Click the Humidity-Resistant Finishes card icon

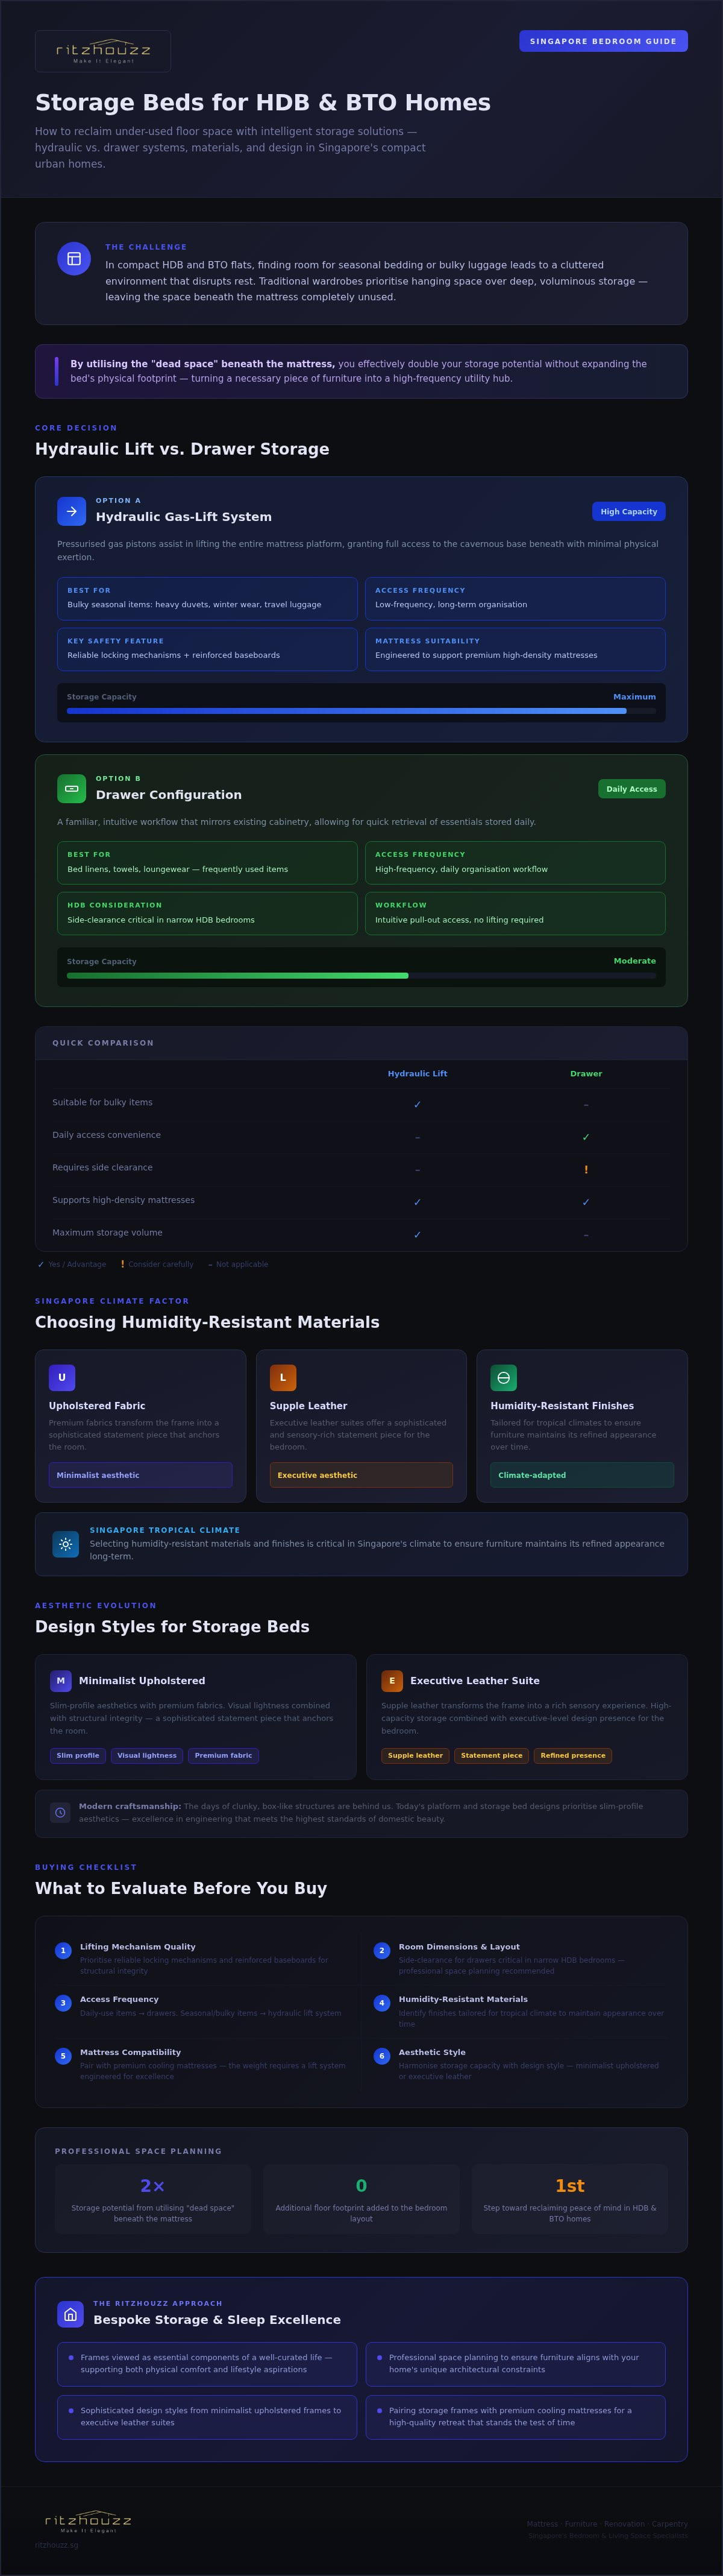pyautogui.click(x=503, y=1378)
